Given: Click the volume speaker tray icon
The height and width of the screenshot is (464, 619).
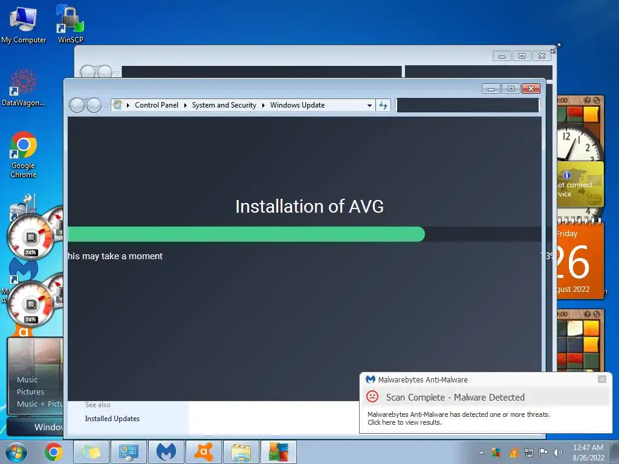Looking at the screenshot, I should pyautogui.click(x=557, y=453).
